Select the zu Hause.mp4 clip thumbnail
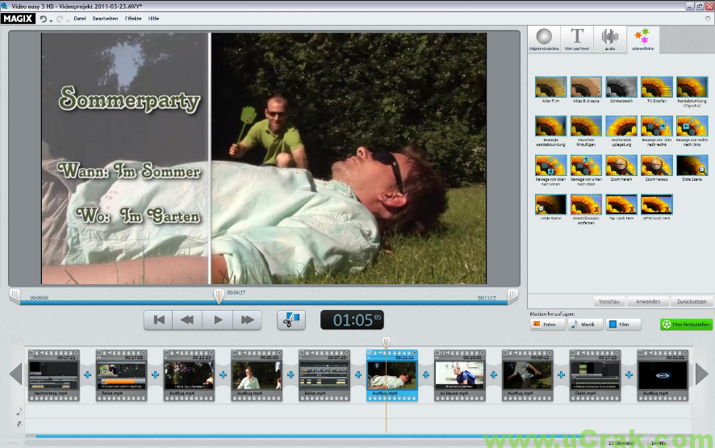715x448 pixels. (x=459, y=375)
